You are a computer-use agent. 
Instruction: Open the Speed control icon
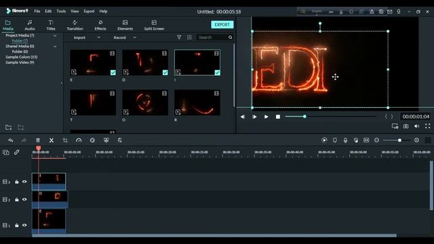tap(79, 140)
